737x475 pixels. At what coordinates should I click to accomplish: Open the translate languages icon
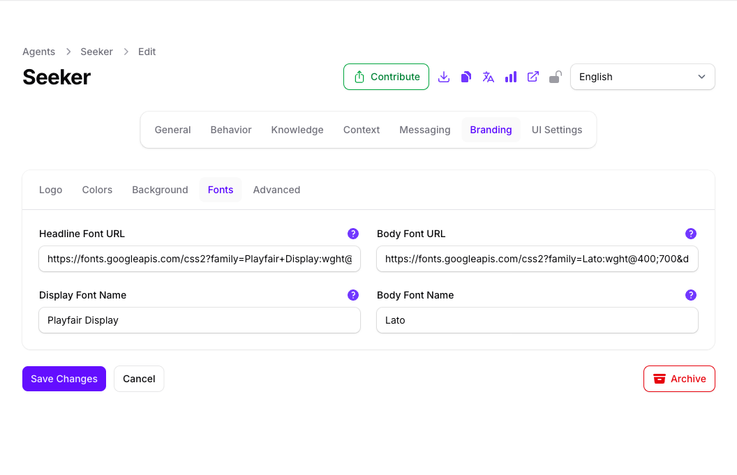(x=489, y=77)
